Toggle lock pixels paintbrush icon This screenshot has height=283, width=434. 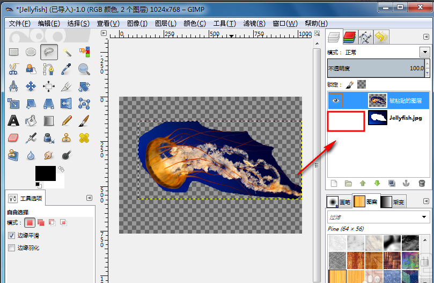(x=350, y=84)
